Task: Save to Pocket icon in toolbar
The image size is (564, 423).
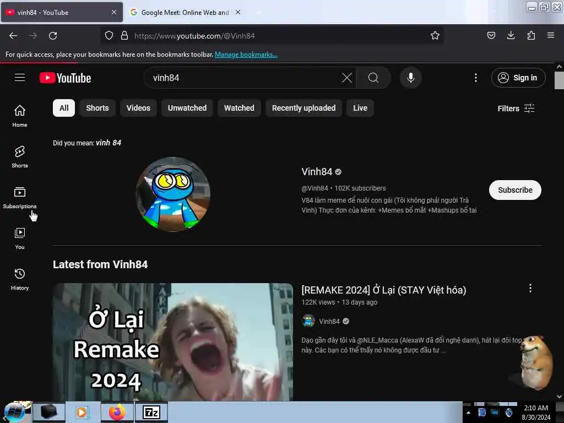Action: click(491, 35)
